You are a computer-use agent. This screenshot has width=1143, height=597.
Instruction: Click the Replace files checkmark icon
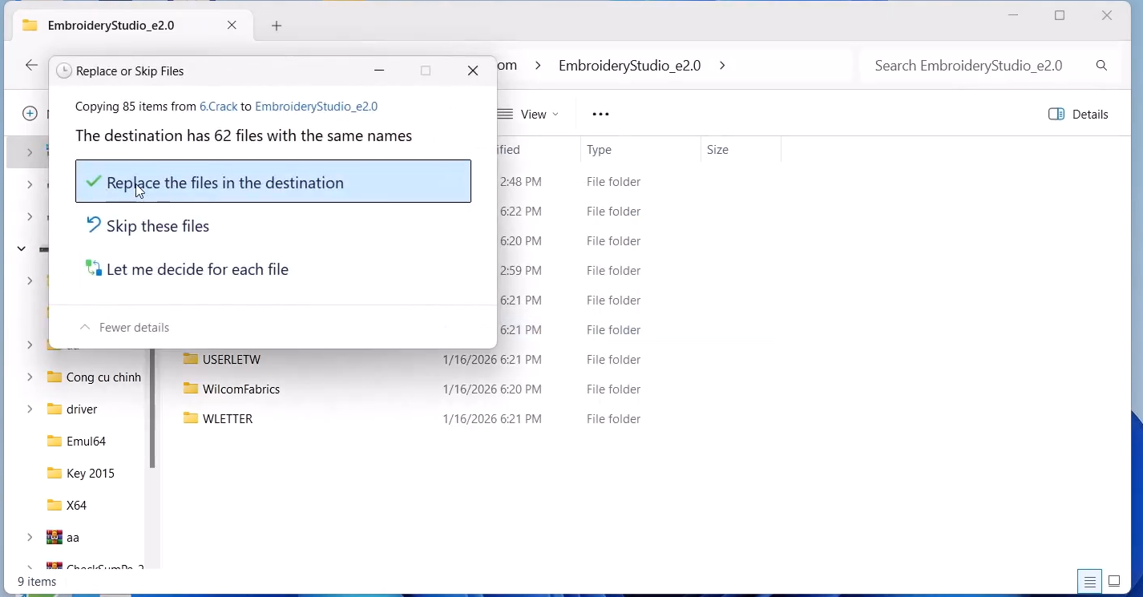[94, 182]
